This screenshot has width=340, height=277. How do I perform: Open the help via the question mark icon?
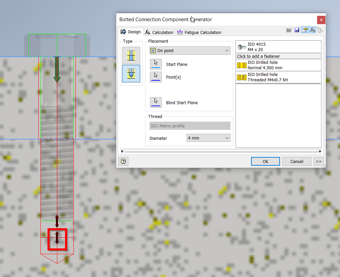123,161
